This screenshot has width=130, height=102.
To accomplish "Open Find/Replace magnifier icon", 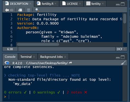I will (37, 10).
